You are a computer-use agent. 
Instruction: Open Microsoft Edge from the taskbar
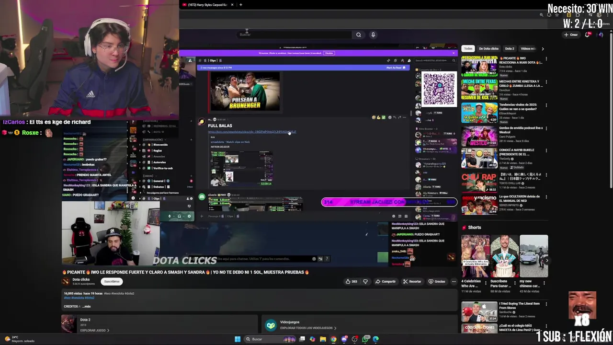375,339
